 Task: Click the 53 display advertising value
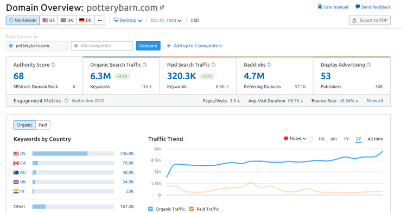tap(326, 76)
